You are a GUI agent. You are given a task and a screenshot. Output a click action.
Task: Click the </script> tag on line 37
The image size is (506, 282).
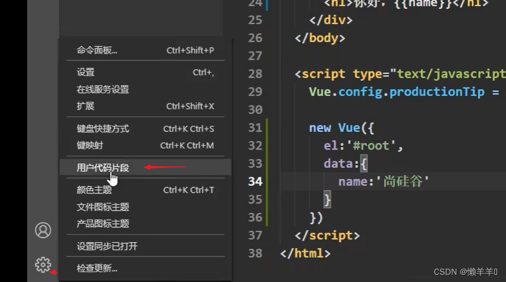tap(327, 235)
